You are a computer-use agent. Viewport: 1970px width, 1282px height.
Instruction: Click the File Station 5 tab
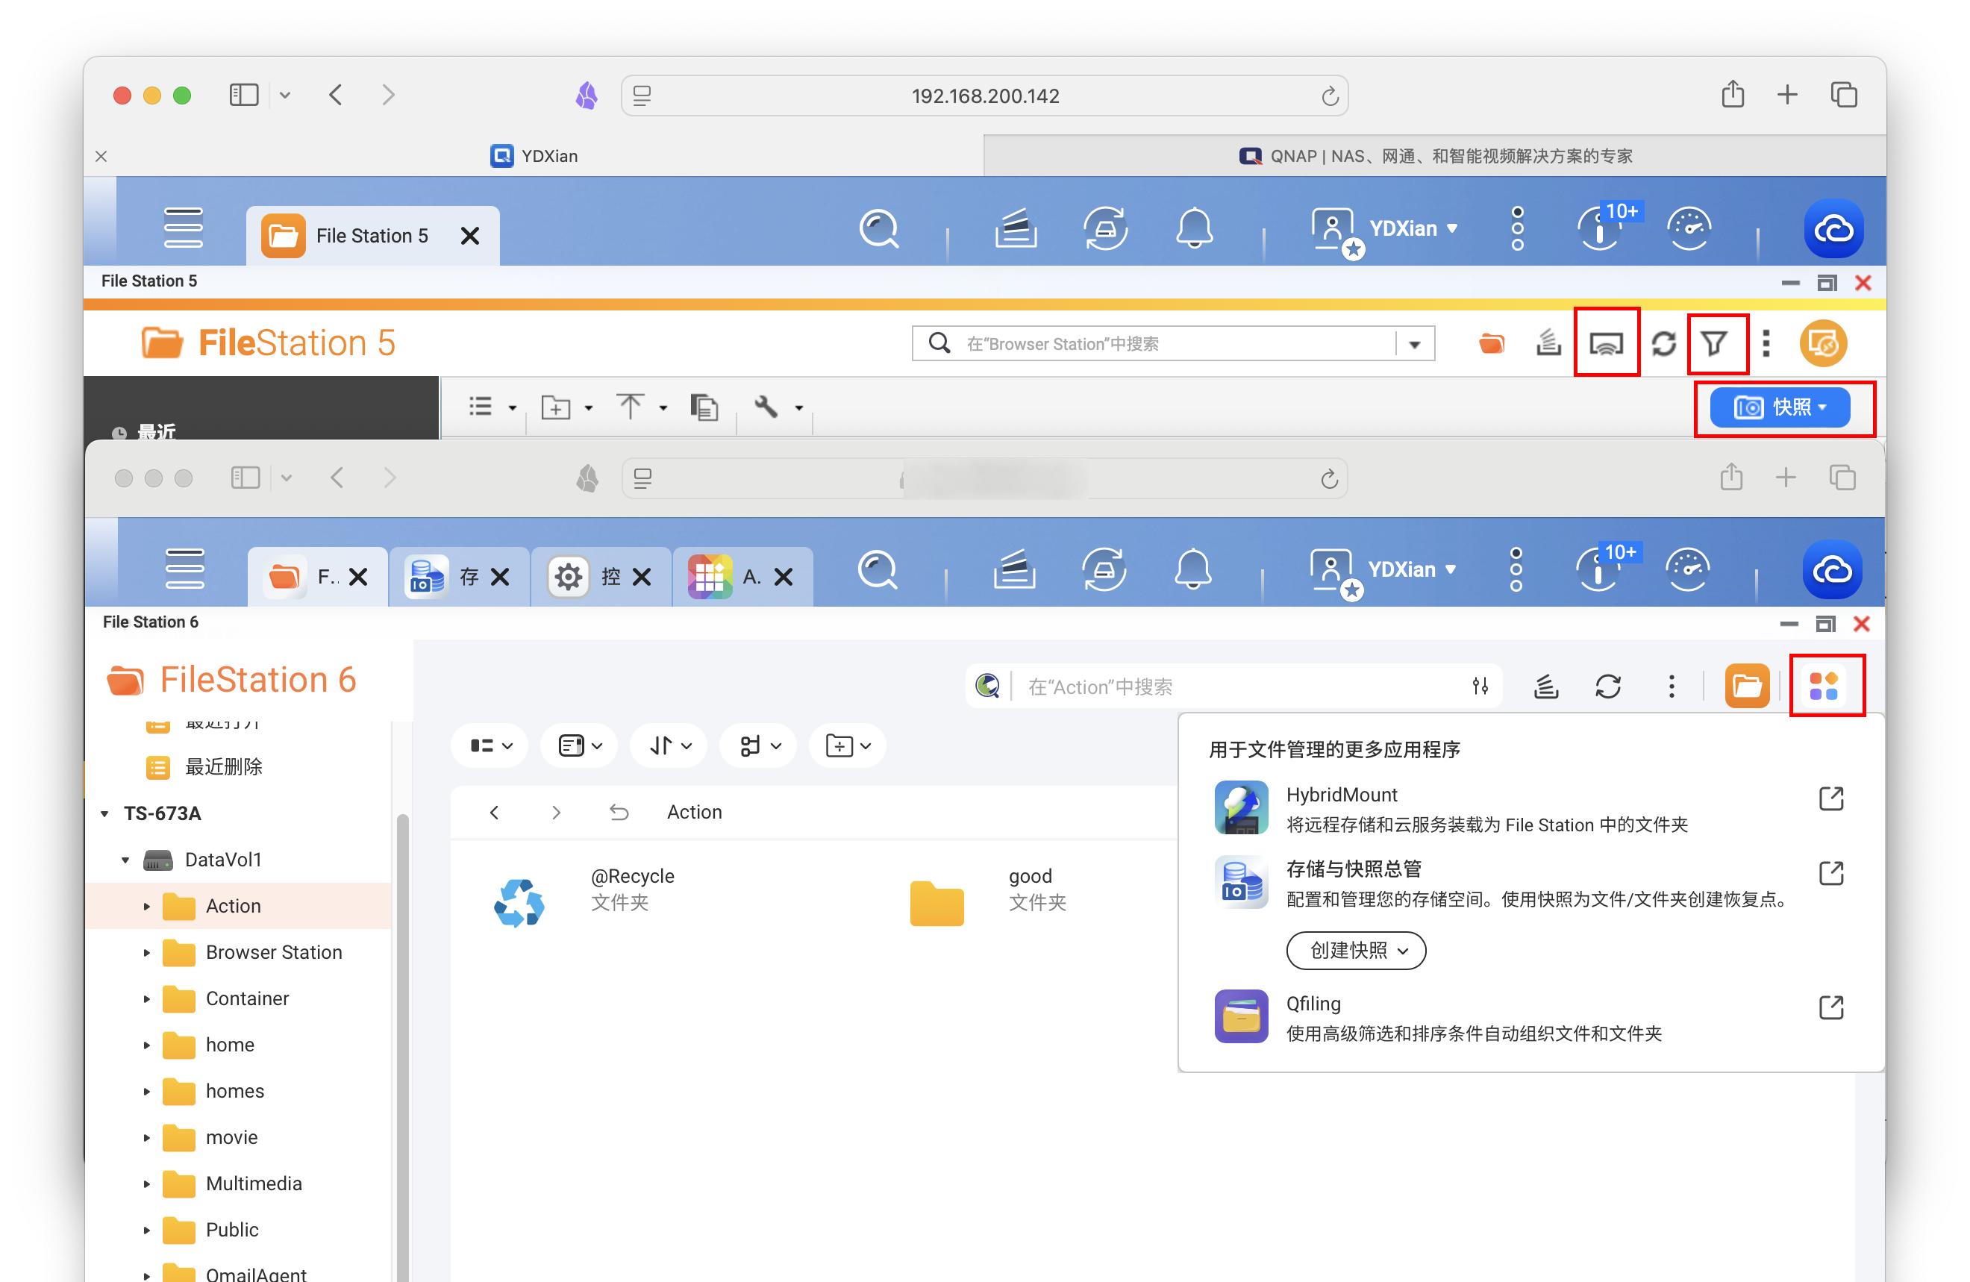tap(372, 236)
